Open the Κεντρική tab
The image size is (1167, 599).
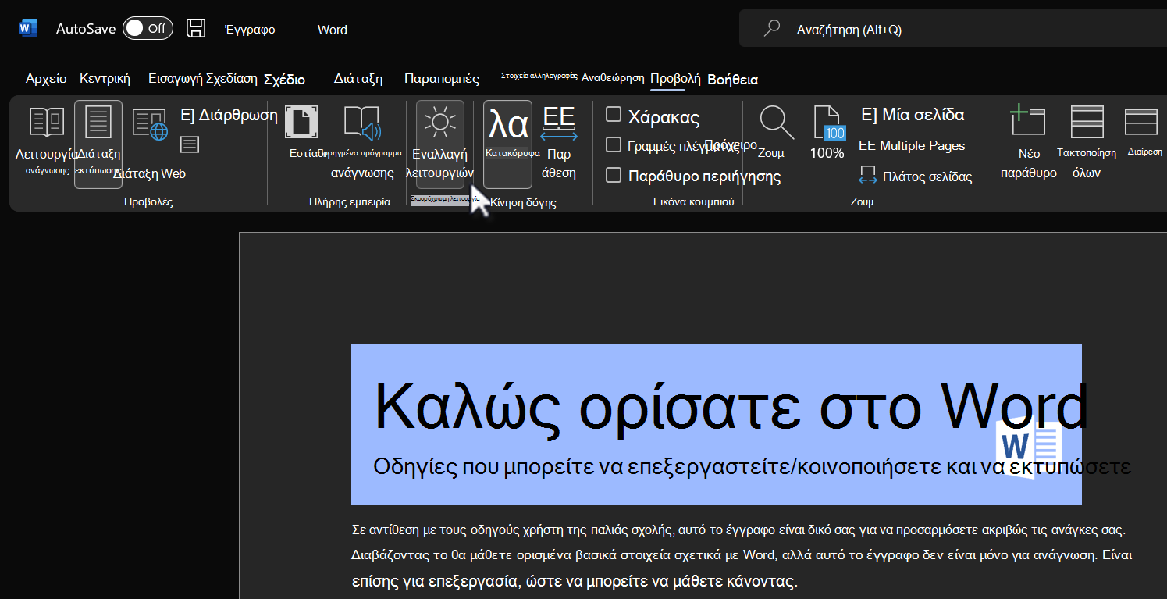tap(105, 78)
